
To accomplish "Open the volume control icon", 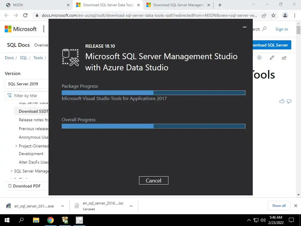I will tap(263, 220).
